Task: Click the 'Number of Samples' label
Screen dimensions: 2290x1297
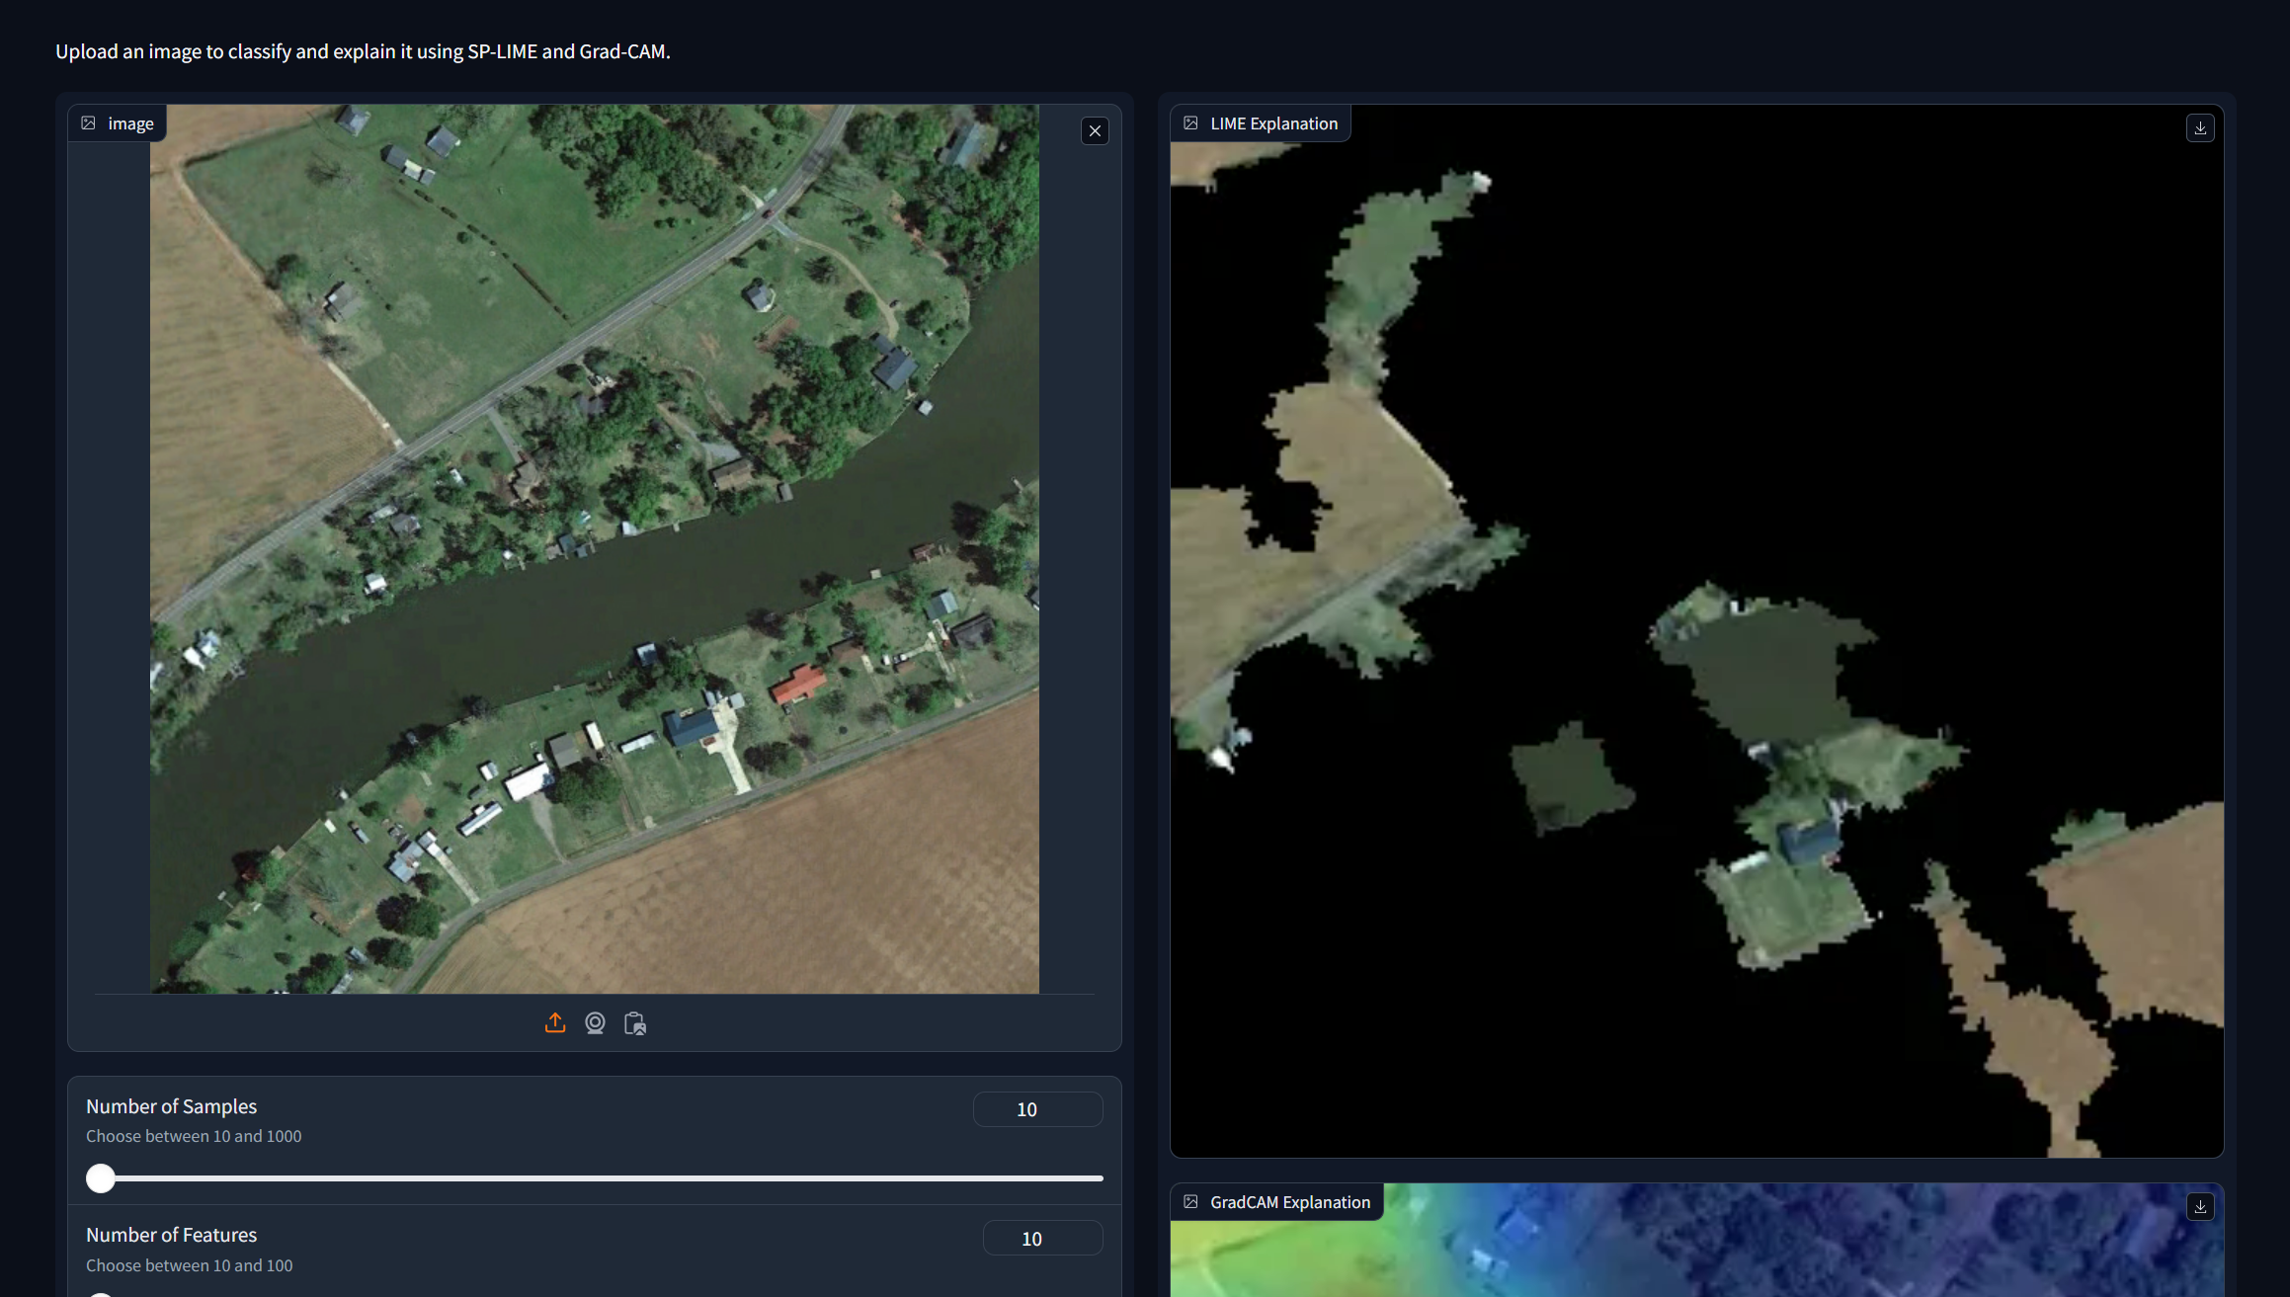Action: [x=171, y=1106]
